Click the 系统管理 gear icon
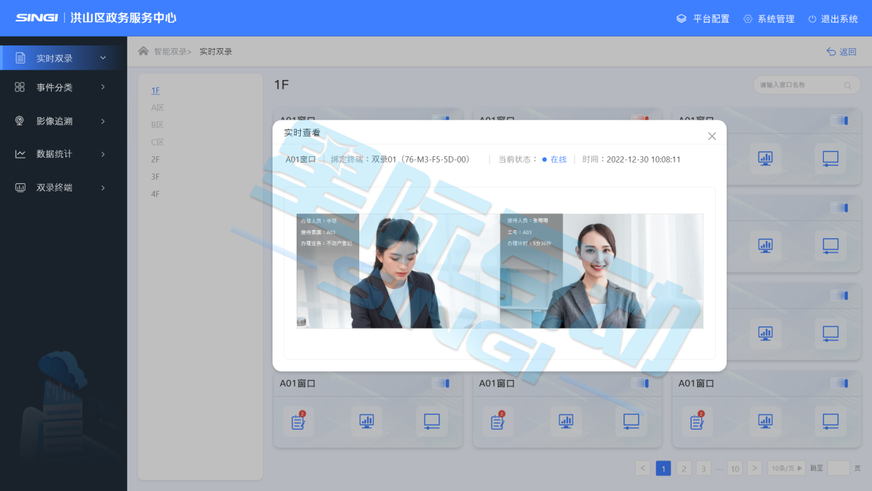Screen dimensions: 872x491 748,19
